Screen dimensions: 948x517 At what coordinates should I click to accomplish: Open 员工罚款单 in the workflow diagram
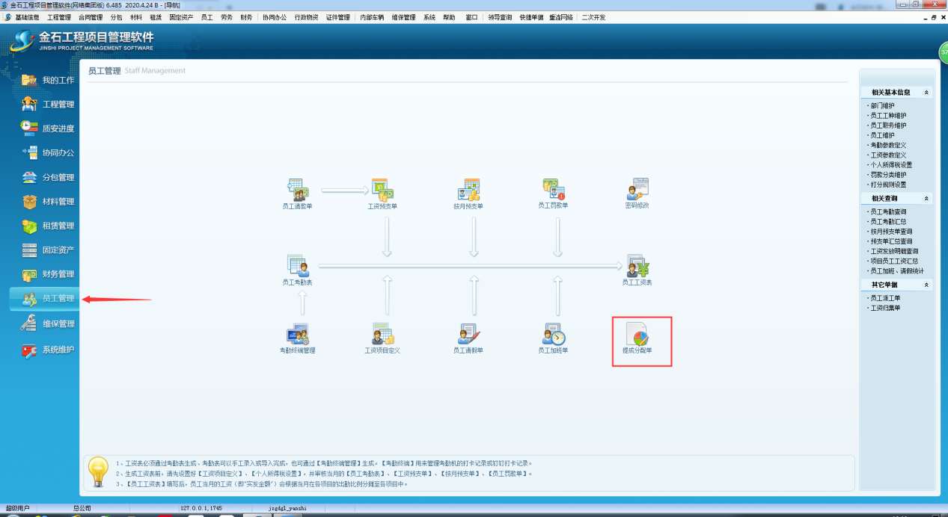553,189
